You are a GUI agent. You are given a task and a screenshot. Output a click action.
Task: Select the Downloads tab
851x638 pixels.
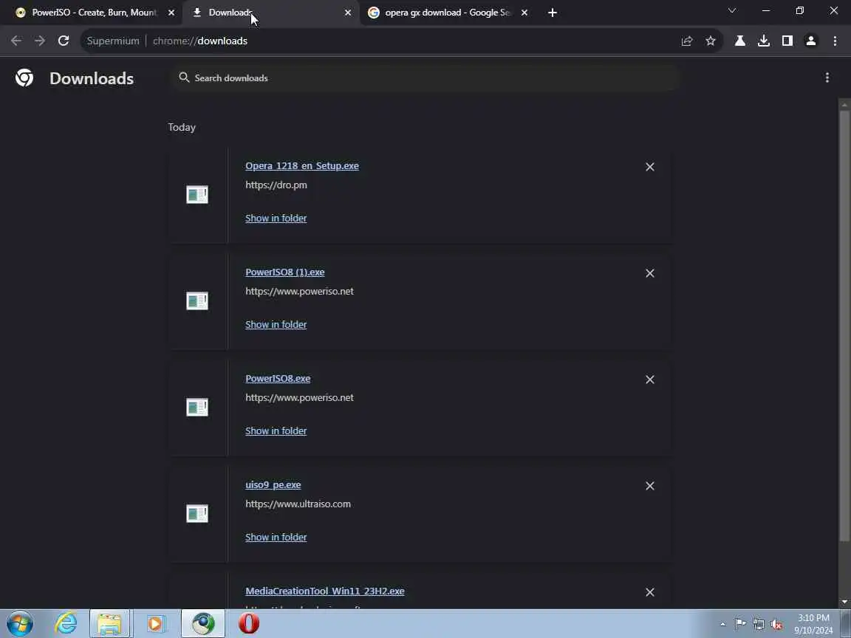(x=270, y=13)
